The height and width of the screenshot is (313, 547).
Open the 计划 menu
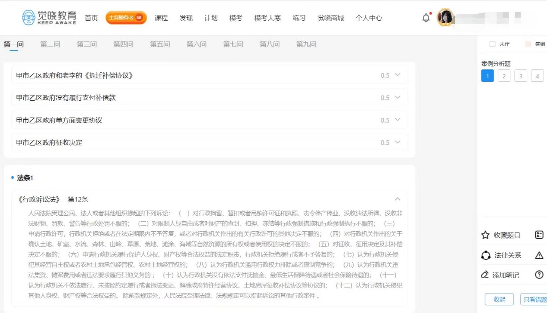[x=211, y=18]
